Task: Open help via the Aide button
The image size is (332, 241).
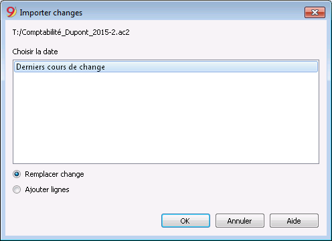Action: click(294, 221)
